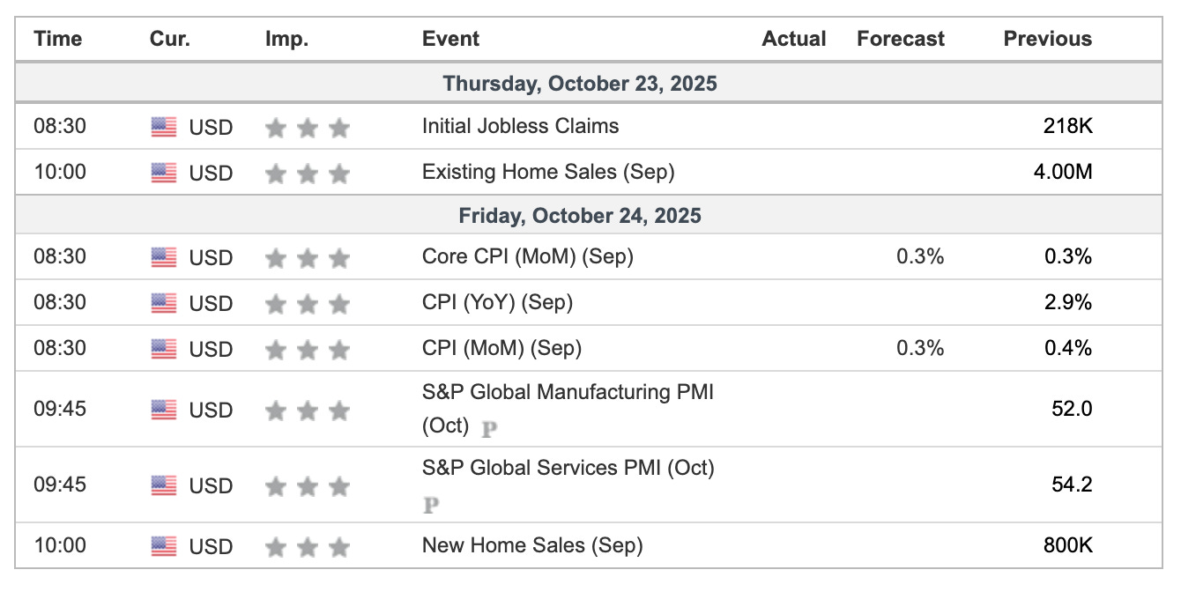This screenshot has width=1181, height=592.
Task: Click the importance stars in the CPI (MoM) (Sep) row
Action: point(307,349)
